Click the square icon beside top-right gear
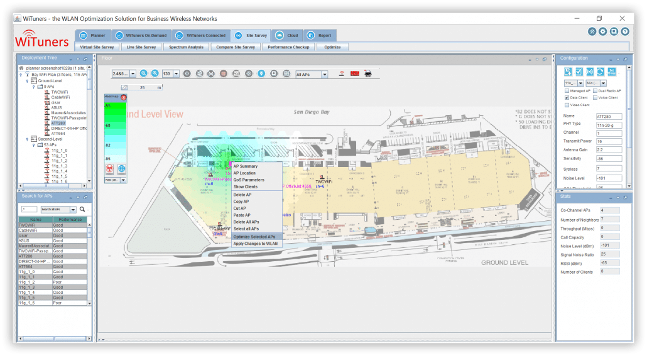 [614, 31]
